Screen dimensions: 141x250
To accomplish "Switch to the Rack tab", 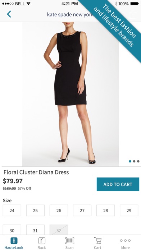I will [42, 243].
